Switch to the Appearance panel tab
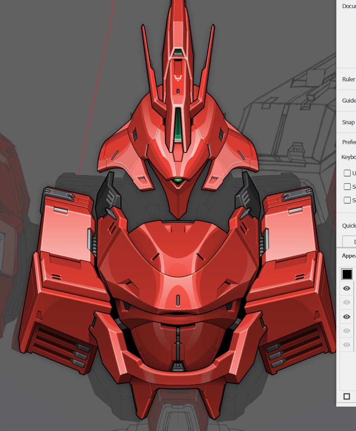The height and width of the screenshot is (431, 356). pyautogui.click(x=349, y=256)
